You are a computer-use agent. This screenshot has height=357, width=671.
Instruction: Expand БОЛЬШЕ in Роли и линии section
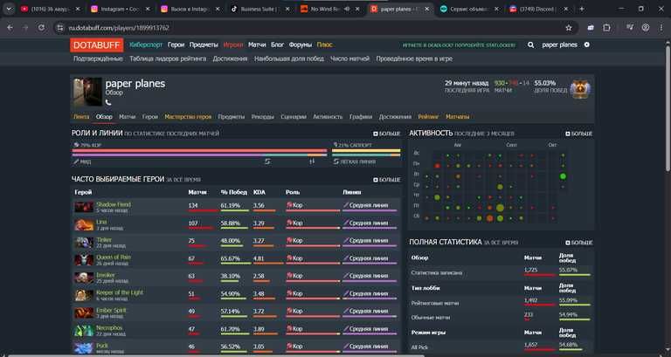click(387, 134)
